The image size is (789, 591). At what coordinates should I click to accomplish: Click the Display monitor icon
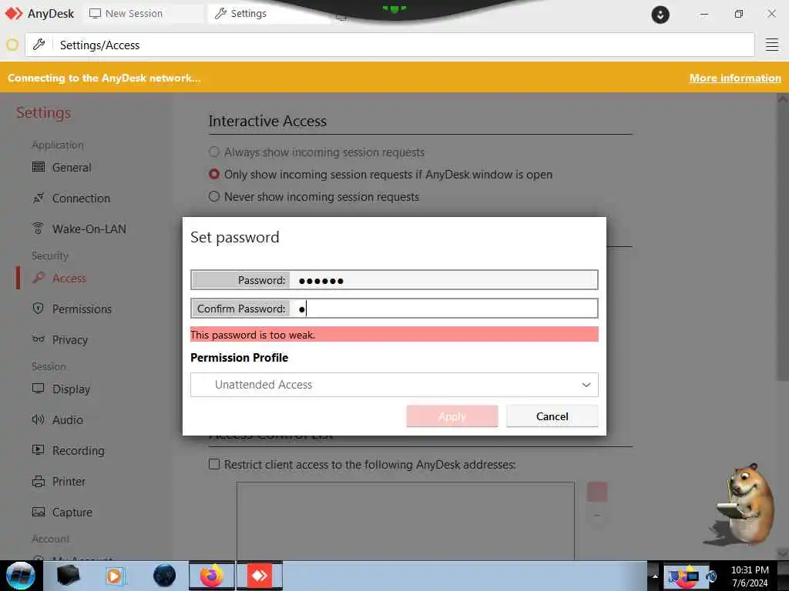click(38, 389)
